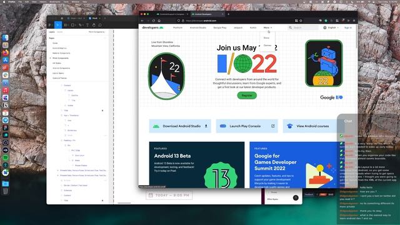The width and height of the screenshot is (400, 225).
Task: Open the page selector dropdown in Layers panel
Action: pyautogui.click(x=96, y=32)
